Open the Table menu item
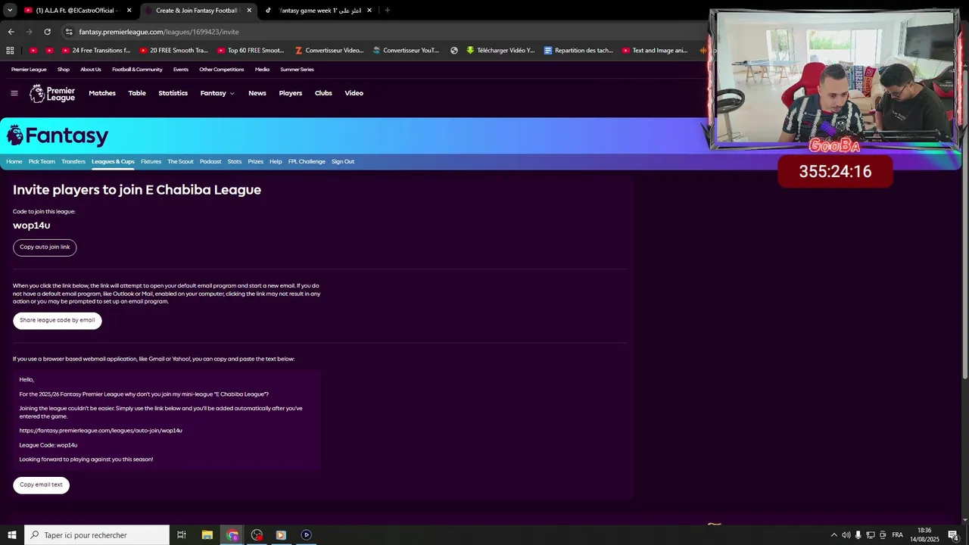 coord(137,93)
